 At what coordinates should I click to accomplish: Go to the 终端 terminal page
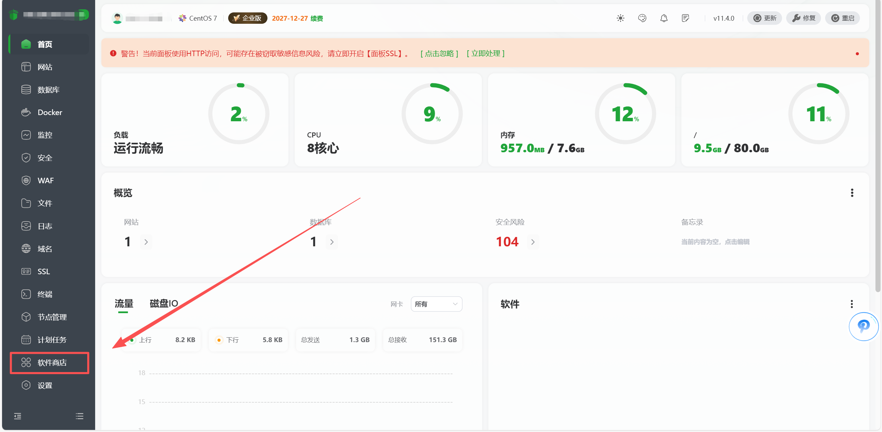45,294
